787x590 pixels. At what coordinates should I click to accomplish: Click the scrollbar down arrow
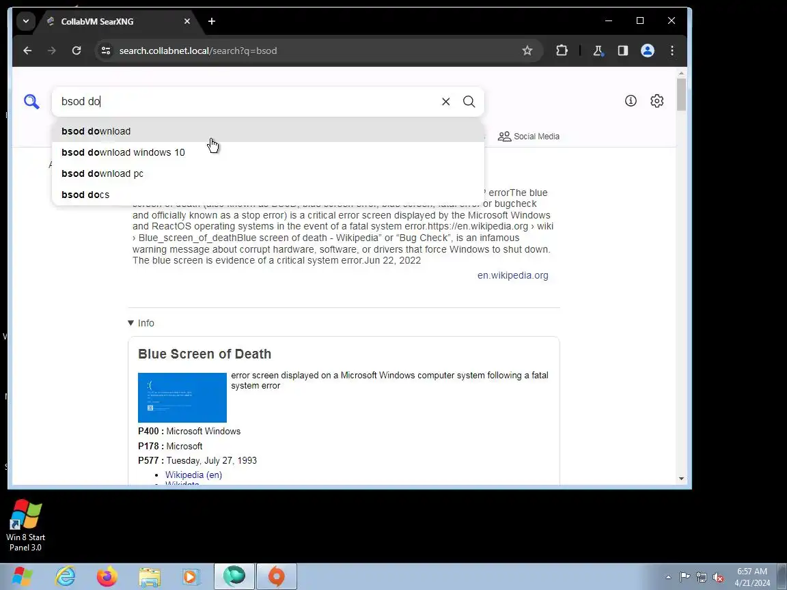[681, 479]
